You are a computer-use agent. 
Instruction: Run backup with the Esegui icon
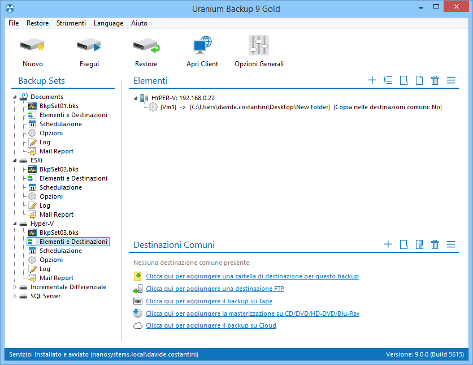[89, 45]
